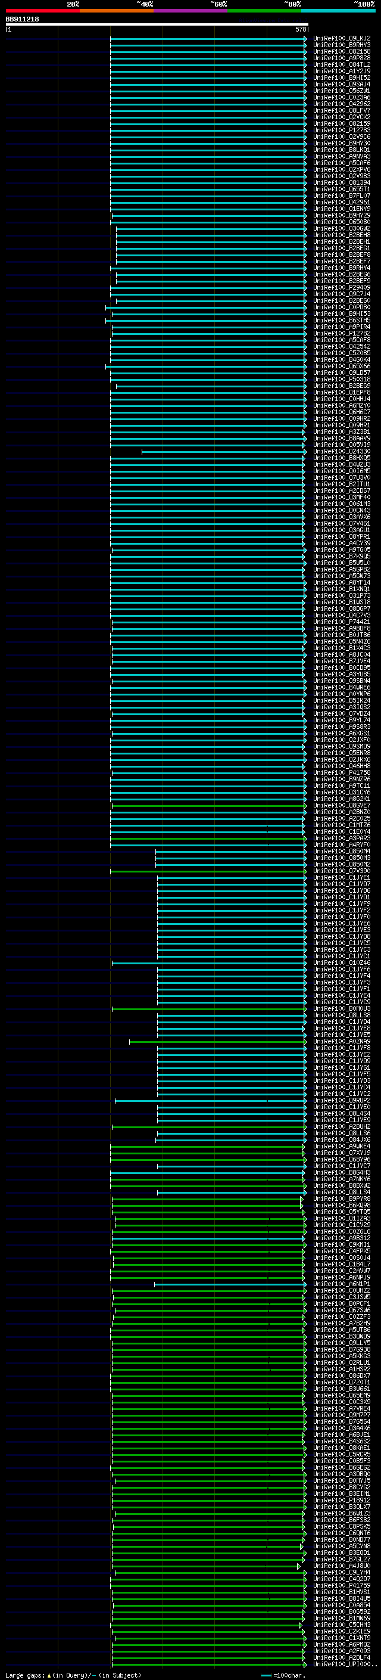The image size is (381, 1680).
Task: Open hit UniRef100_Q850M4
Action: point(342,852)
